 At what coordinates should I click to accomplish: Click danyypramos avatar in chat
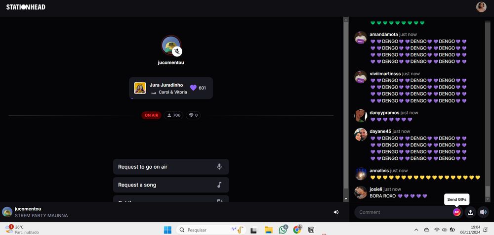point(361,116)
